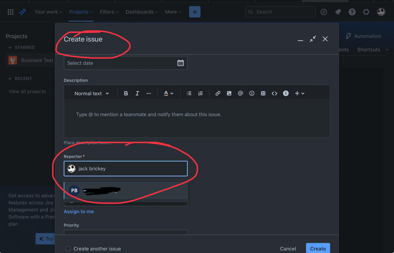This screenshot has width=394, height=253.
Task: Click the Reporter field with jack brickey
Action: pos(126,169)
